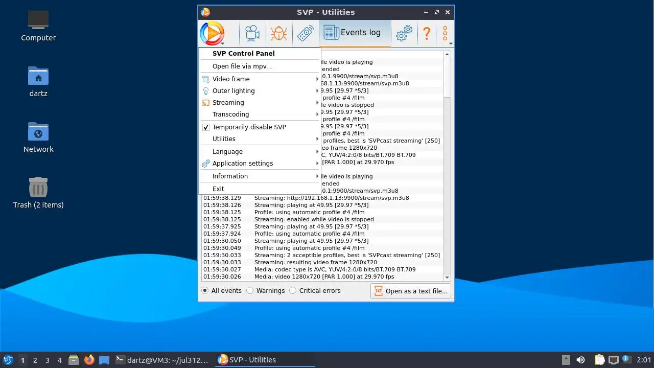Open the system start menu in taskbar
Image resolution: width=654 pixels, height=368 pixels.
coord(8,360)
